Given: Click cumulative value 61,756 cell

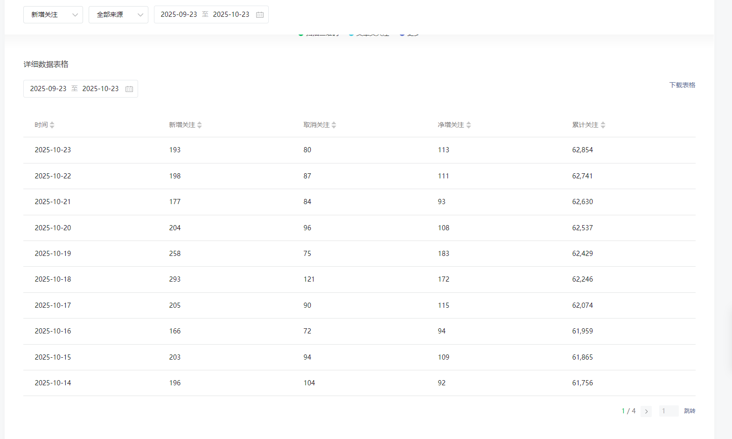Looking at the screenshot, I should tap(582, 383).
